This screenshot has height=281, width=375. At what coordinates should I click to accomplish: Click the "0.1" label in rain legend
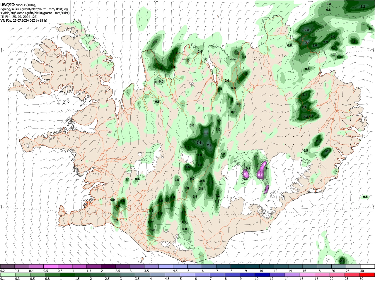(x=2, y=279)
